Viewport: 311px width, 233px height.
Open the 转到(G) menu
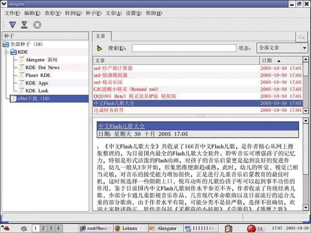click(x=73, y=13)
